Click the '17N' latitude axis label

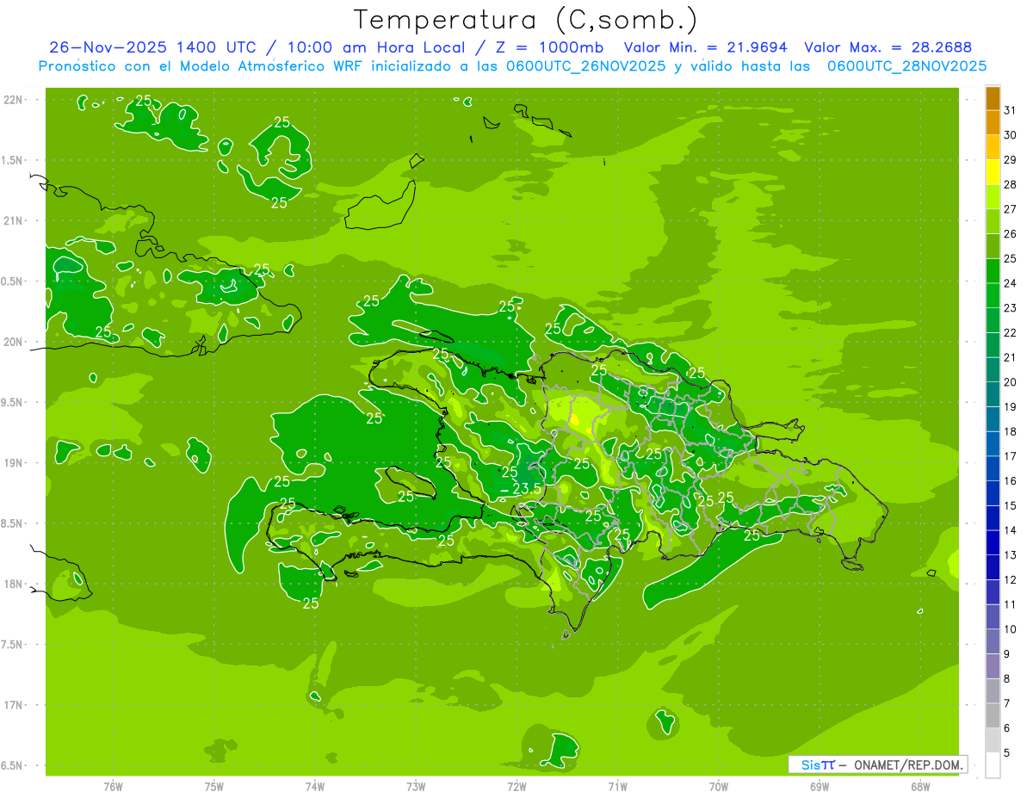point(13,705)
